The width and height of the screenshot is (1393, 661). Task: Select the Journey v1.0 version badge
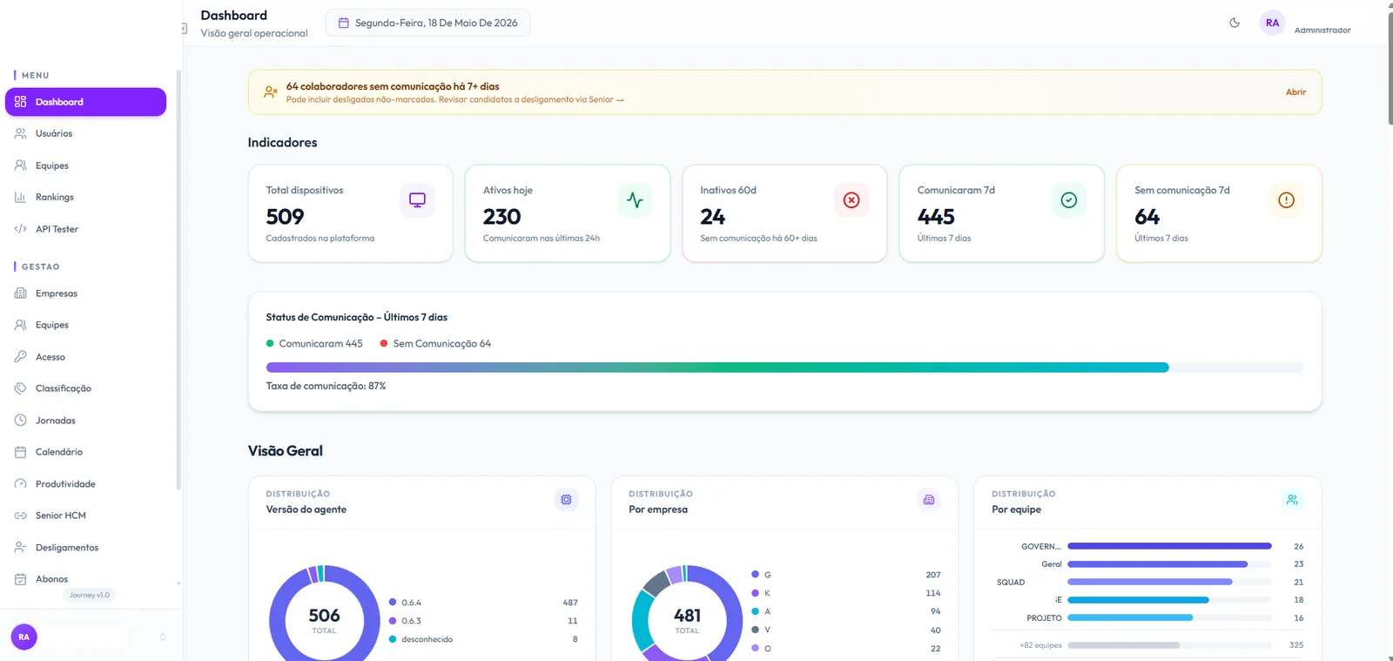90,595
